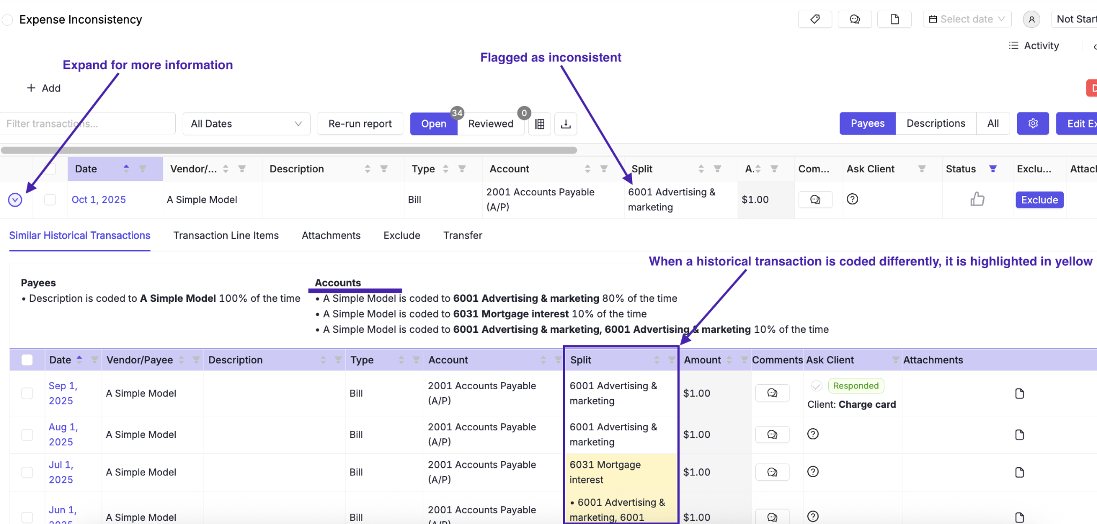Select the Descriptions view button
Screen dimensions: 1097x524
[x=936, y=124]
